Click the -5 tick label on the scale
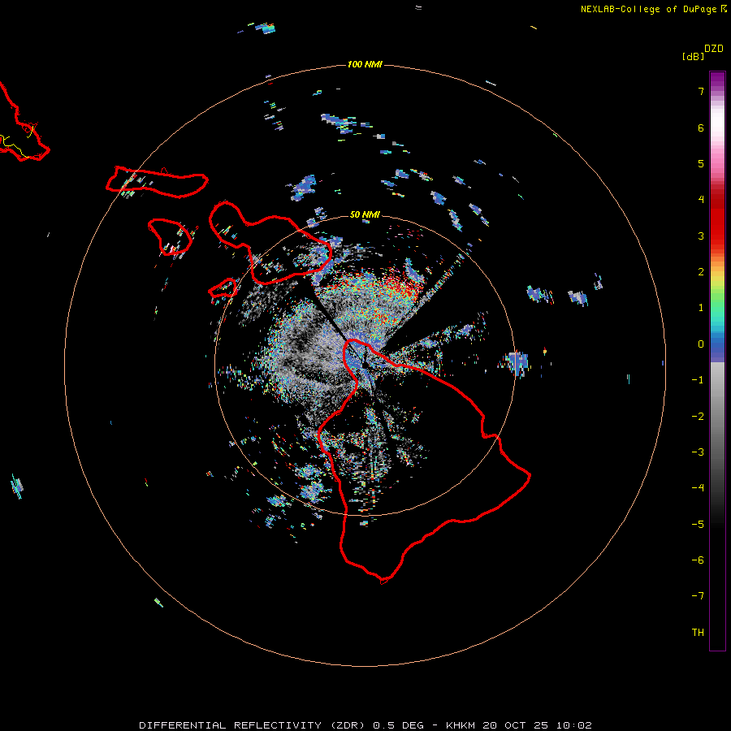Screen dimensions: 731x731 pos(698,525)
